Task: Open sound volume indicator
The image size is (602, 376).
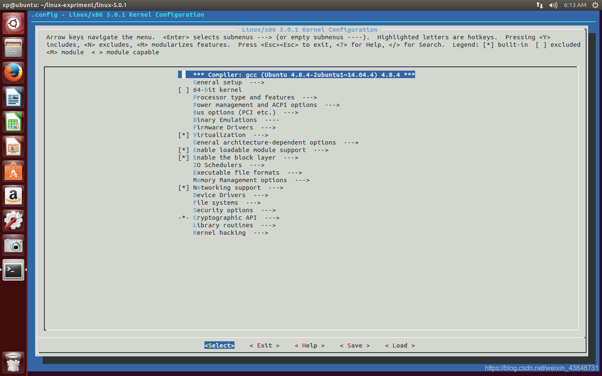Action: [x=553, y=5]
